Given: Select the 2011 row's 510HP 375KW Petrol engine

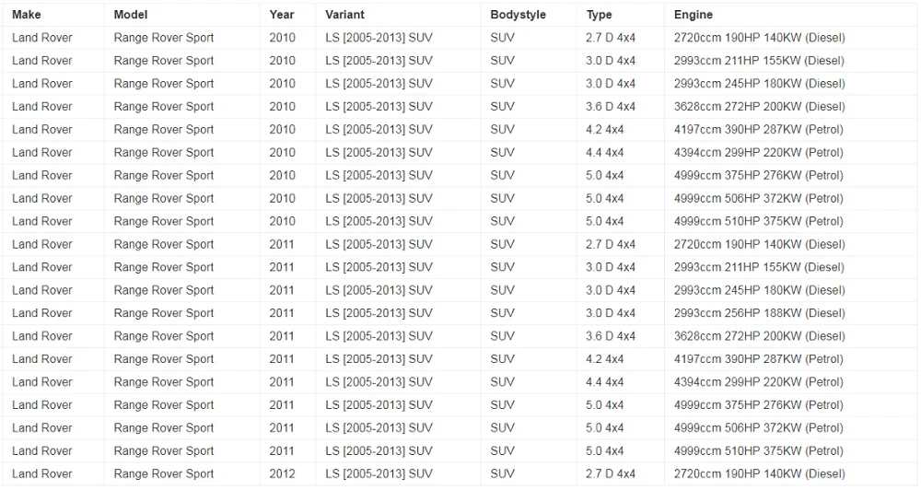Looking at the screenshot, I should pos(758,451).
